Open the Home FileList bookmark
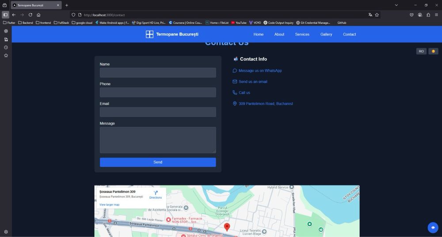Screen dimensions: 442x237 point(217,23)
